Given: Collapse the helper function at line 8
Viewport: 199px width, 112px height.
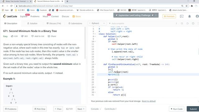Looking at the screenshot, I should tap(95, 36).
